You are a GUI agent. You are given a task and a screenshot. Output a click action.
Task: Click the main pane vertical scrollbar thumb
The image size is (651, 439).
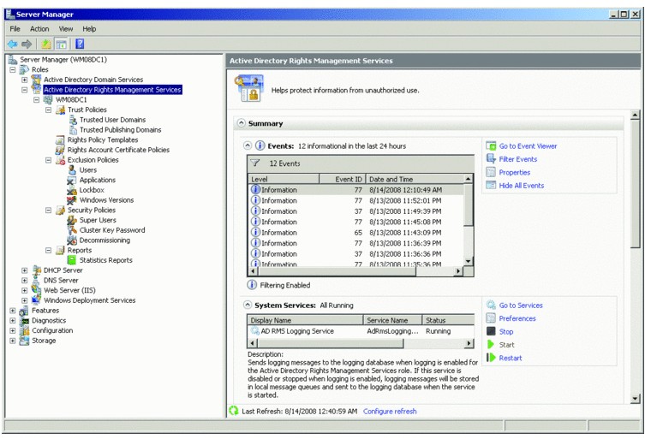pos(635,184)
